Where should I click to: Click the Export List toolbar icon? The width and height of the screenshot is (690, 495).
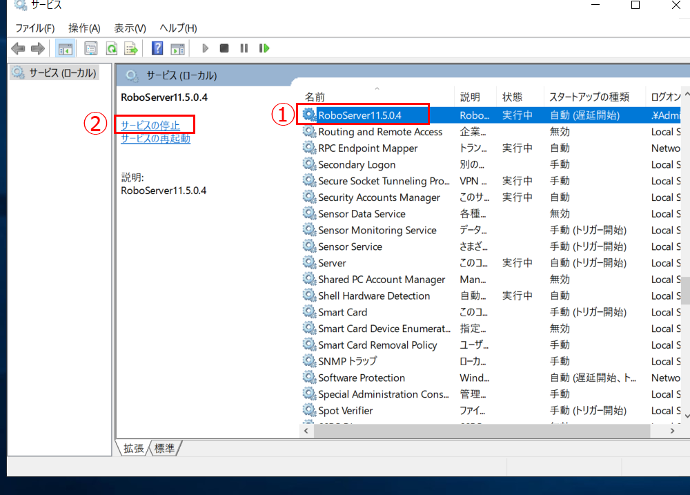[x=131, y=48]
